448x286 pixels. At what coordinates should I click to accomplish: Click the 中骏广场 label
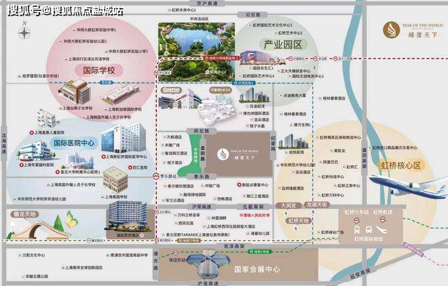click(212, 186)
